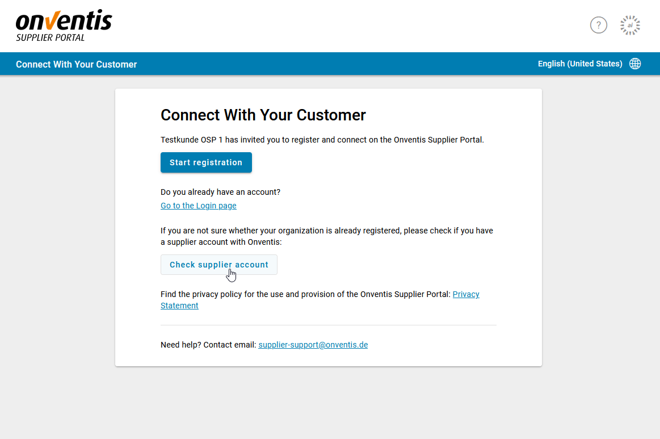The image size is (660, 439).
Task: Open the AI assistant in the top-right corner
Action: (x=630, y=25)
